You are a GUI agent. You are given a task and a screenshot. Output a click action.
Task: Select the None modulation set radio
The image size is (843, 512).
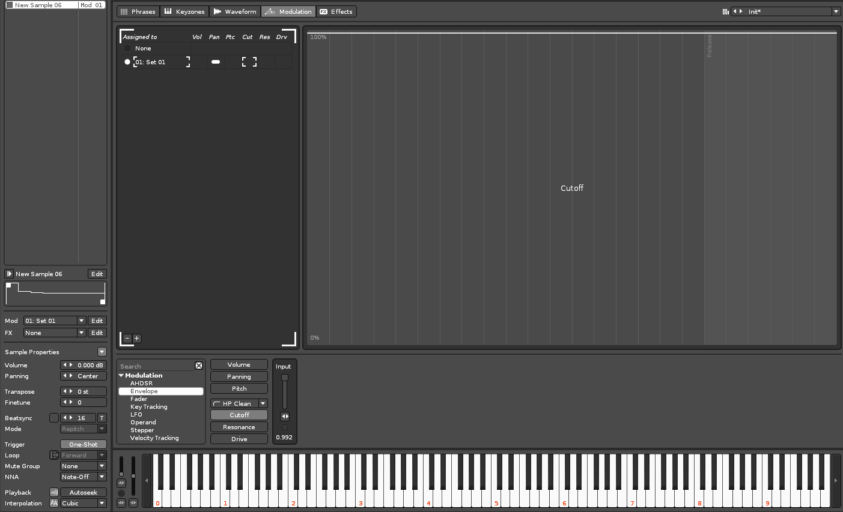coord(127,48)
